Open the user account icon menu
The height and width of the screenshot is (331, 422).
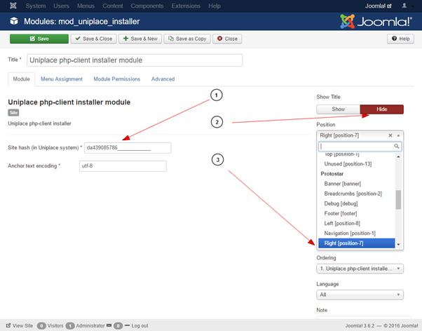[404, 6]
